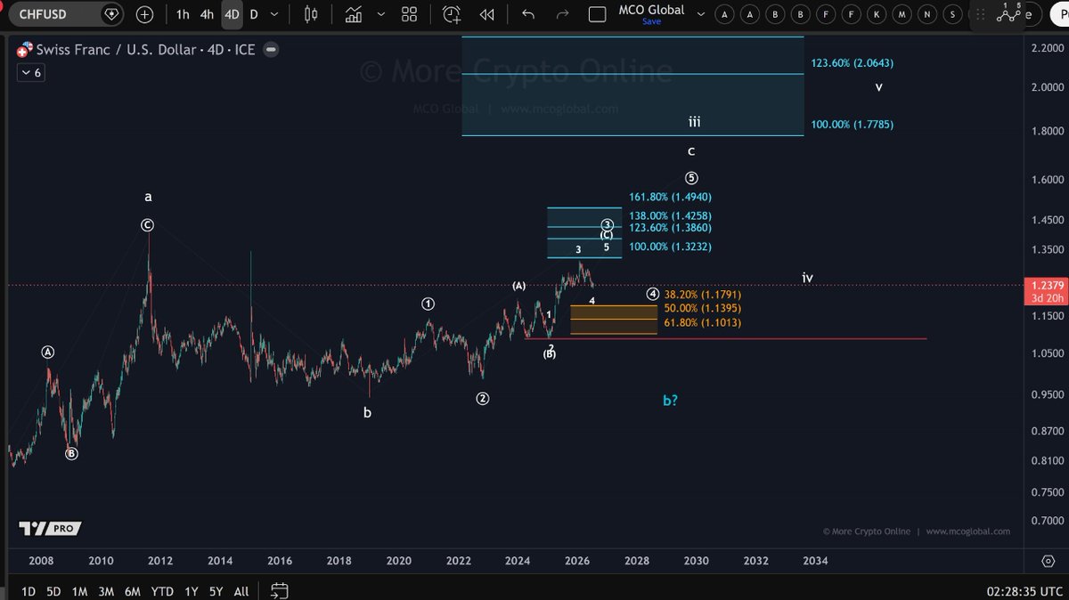
Task: Set date range to 1Y
Action: [x=192, y=591]
